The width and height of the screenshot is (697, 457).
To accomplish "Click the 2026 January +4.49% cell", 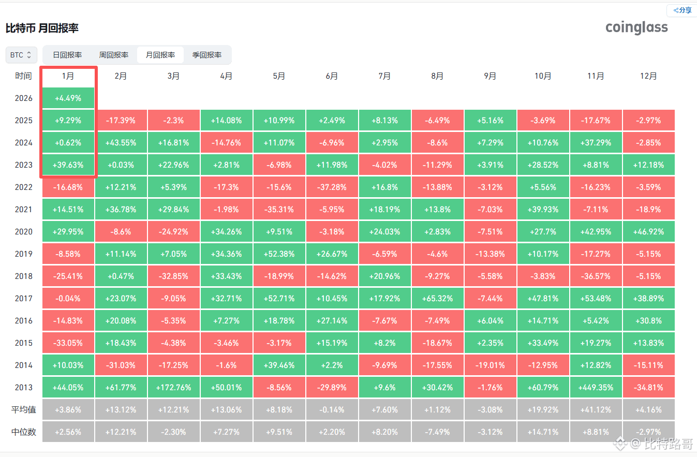I will click(68, 97).
